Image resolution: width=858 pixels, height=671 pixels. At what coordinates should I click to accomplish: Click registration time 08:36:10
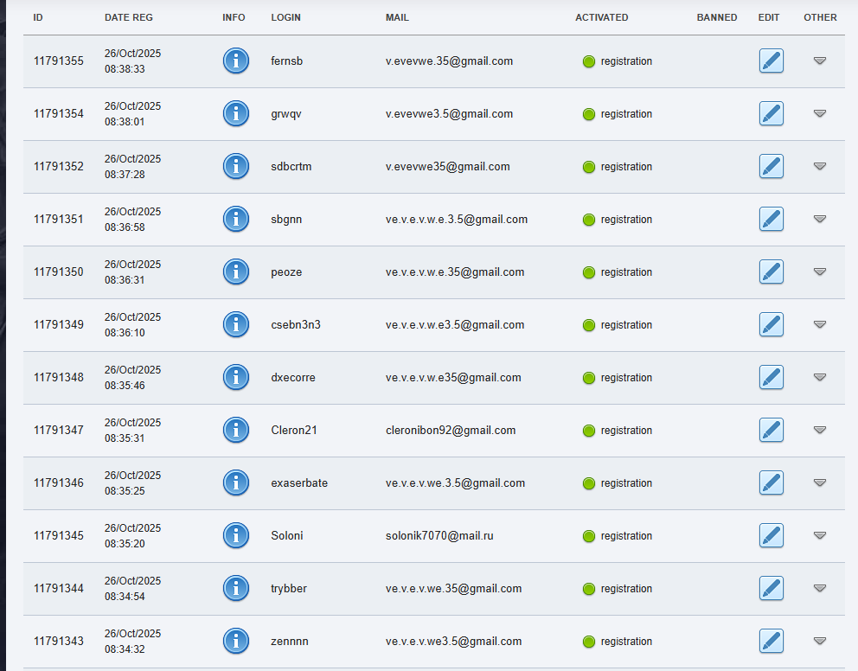125,333
